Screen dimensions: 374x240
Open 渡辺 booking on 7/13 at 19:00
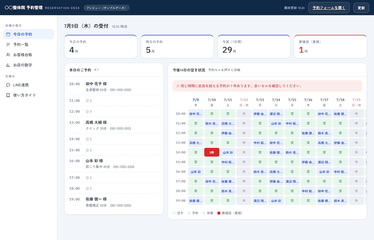(x=260, y=200)
